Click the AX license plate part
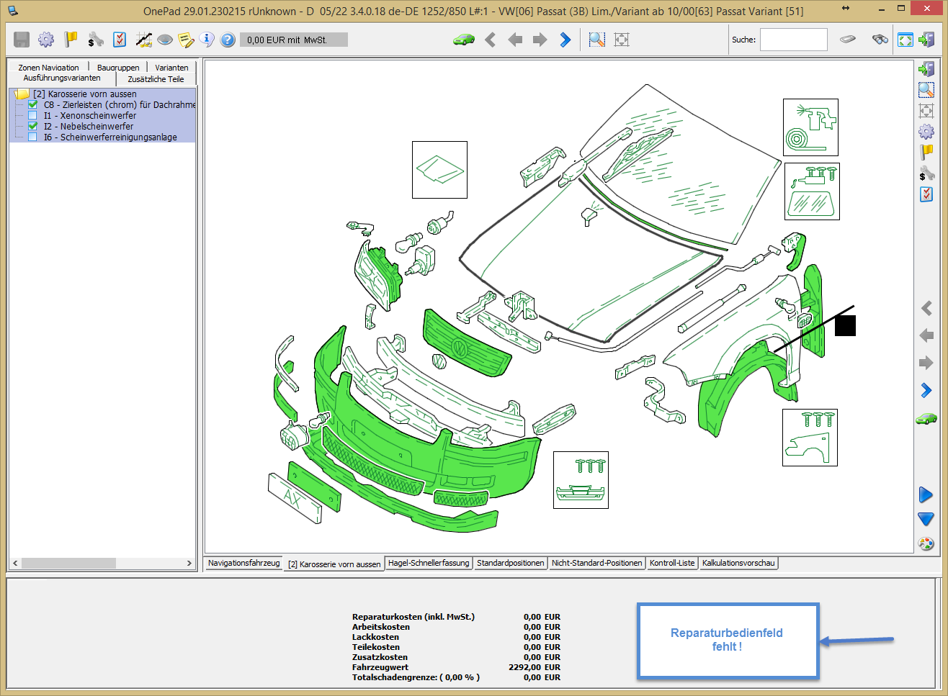948x696 pixels. coord(295,497)
